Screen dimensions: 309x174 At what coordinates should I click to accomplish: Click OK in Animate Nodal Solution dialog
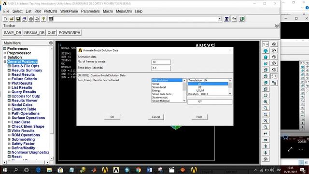112,117
